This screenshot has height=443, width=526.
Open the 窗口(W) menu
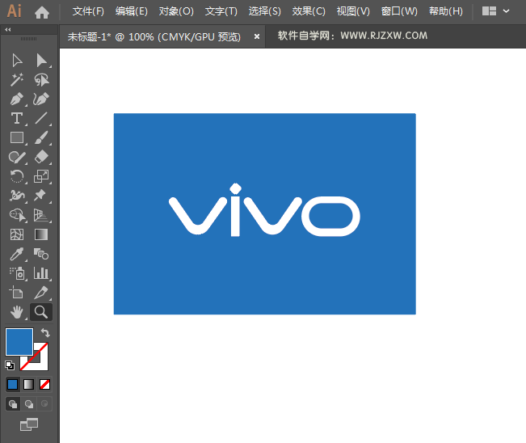pos(399,11)
